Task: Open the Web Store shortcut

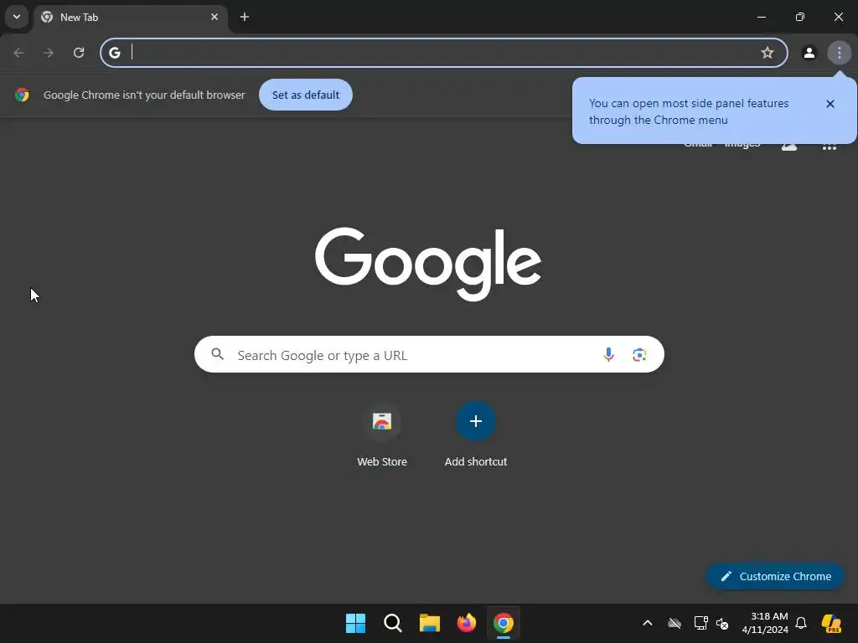Action: (x=382, y=435)
